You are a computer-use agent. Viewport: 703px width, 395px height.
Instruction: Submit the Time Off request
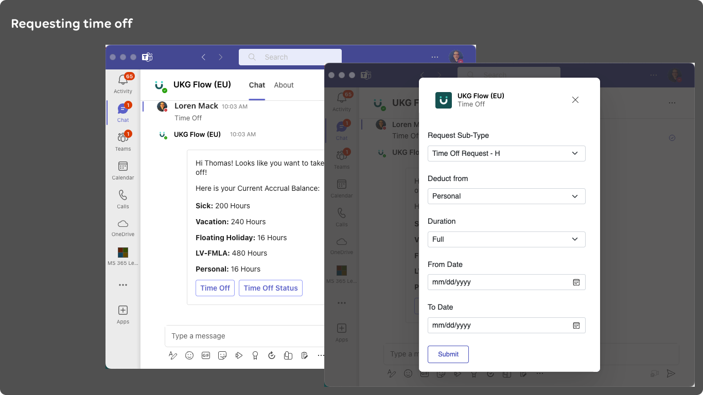(448, 354)
